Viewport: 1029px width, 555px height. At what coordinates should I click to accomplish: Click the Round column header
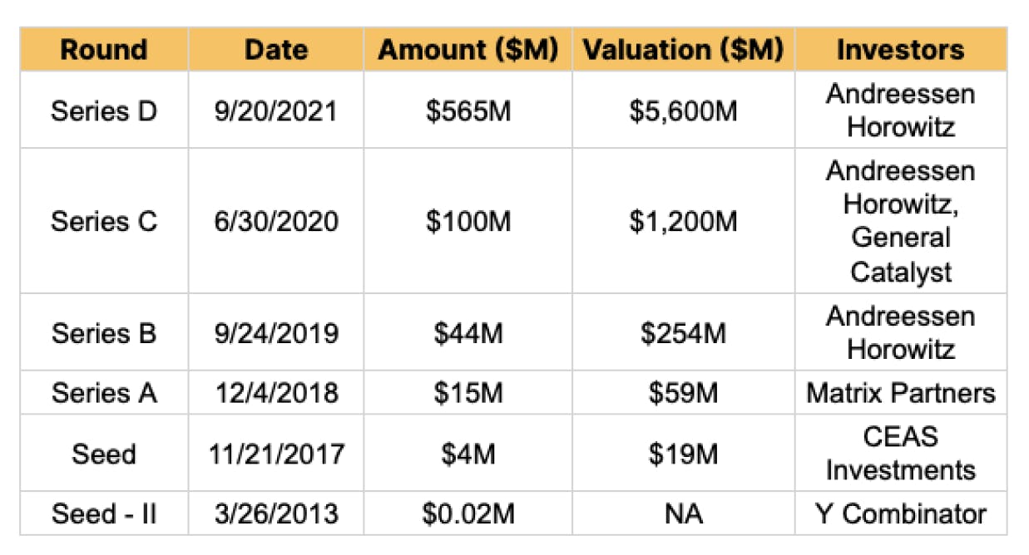coord(104,50)
